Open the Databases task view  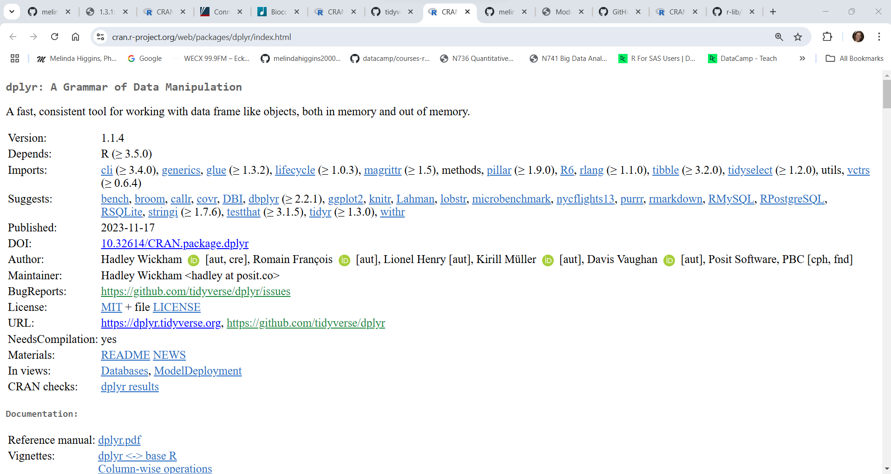tap(124, 371)
